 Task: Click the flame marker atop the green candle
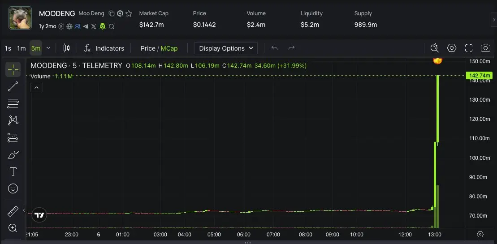[438, 60]
